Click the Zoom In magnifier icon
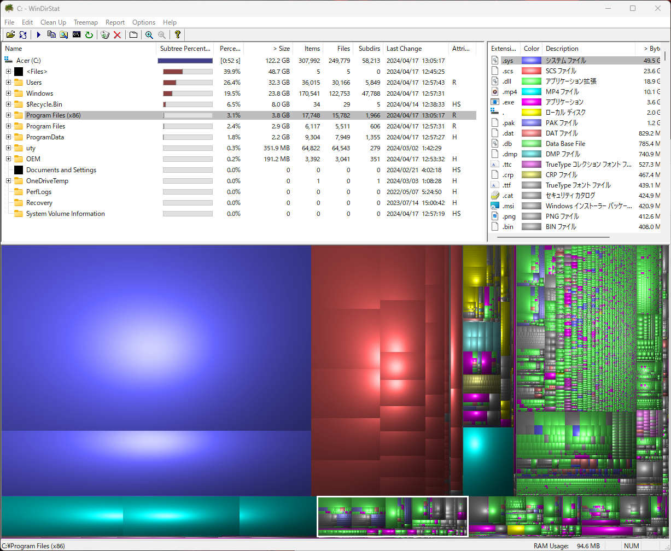Image resolution: width=671 pixels, height=551 pixels. 149,35
